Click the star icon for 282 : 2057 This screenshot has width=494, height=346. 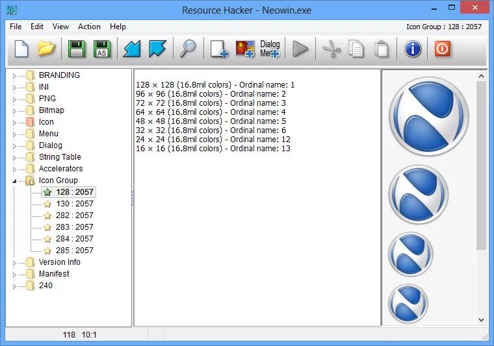pos(47,216)
